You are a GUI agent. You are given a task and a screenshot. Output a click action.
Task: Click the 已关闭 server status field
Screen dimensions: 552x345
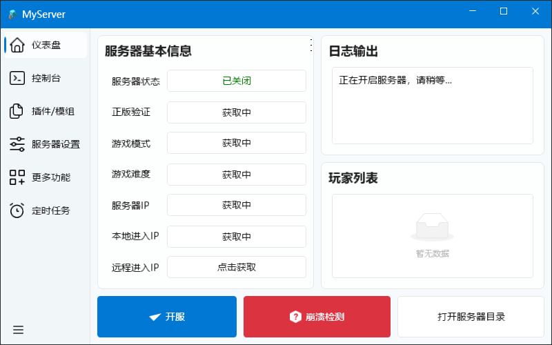click(x=237, y=81)
